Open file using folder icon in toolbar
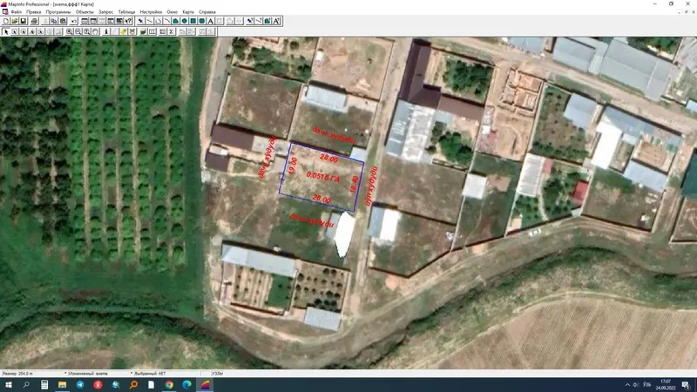 click(x=14, y=21)
